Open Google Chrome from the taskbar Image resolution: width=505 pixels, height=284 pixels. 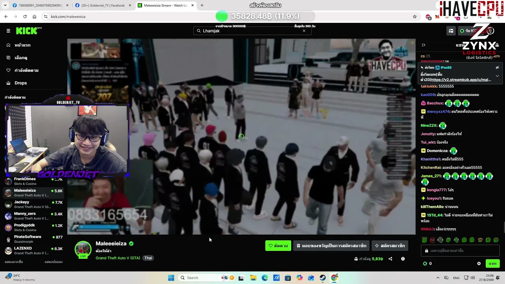pyautogui.click(x=335, y=278)
